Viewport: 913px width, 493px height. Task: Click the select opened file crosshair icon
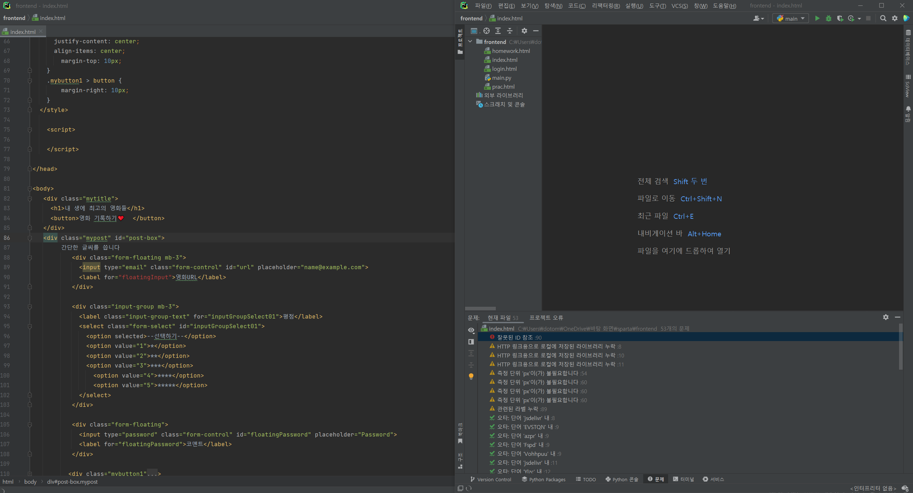(487, 31)
